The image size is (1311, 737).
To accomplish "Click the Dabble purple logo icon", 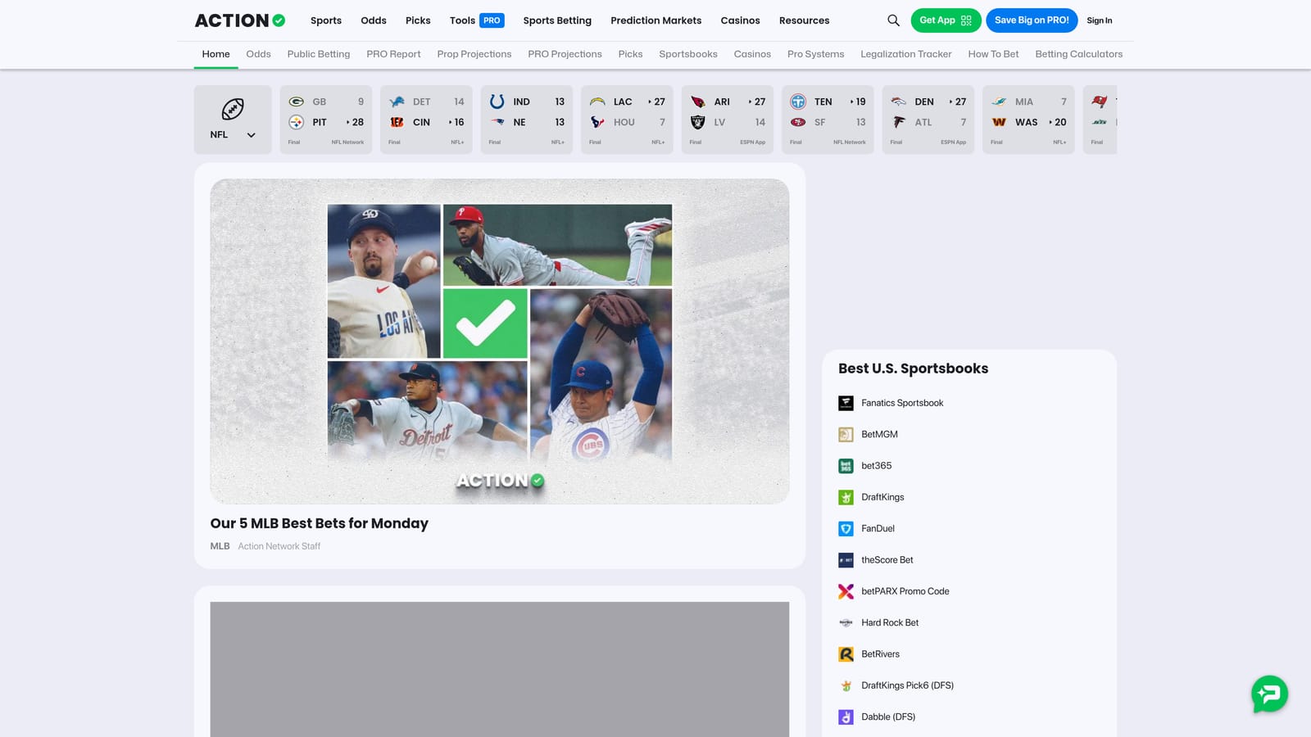I will 846,717.
